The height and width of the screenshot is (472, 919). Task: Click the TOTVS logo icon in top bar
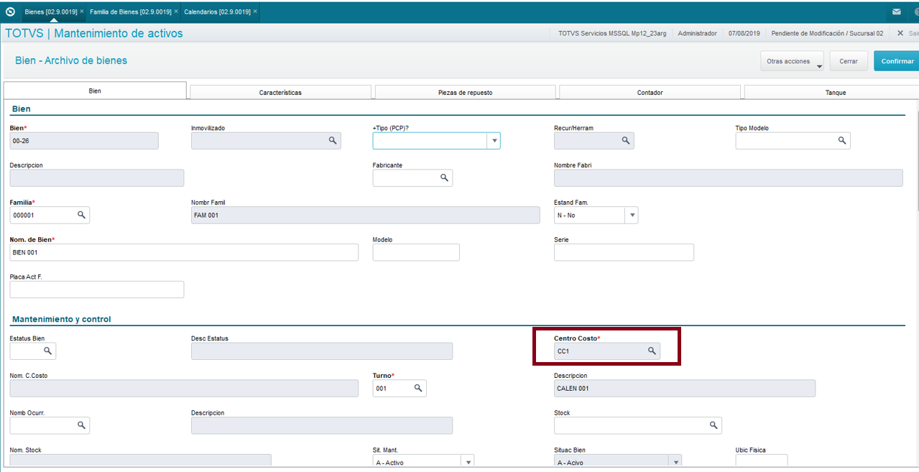(10, 11)
